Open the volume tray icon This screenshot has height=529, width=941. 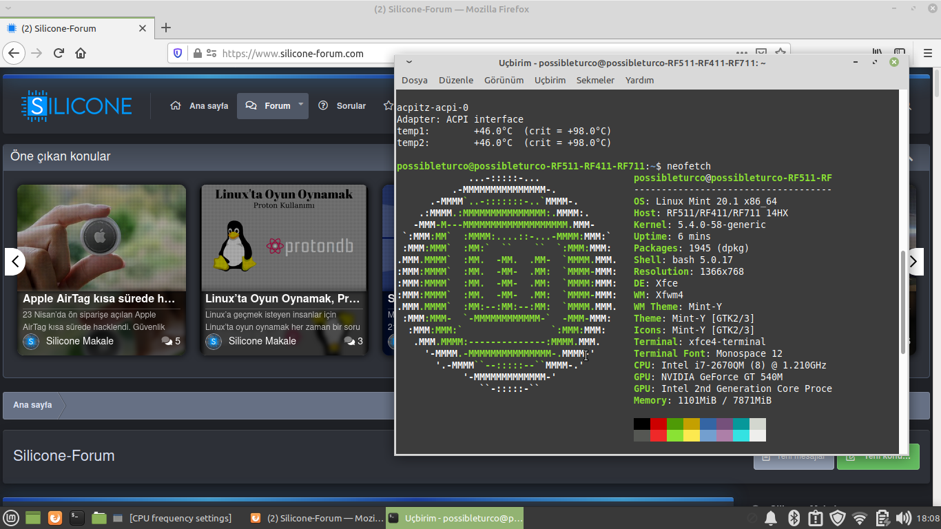[903, 518]
